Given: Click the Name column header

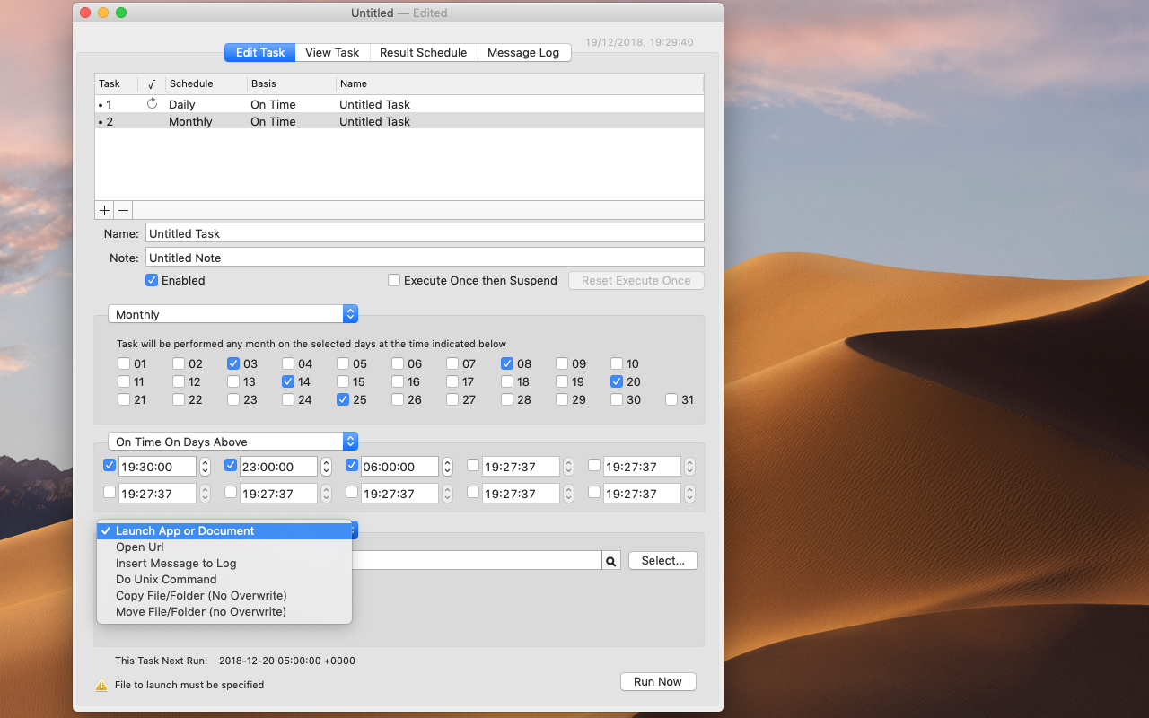Looking at the screenshot, I should coord(520,83).
